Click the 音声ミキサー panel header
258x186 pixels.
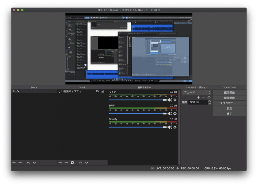[x=144, y=87]
